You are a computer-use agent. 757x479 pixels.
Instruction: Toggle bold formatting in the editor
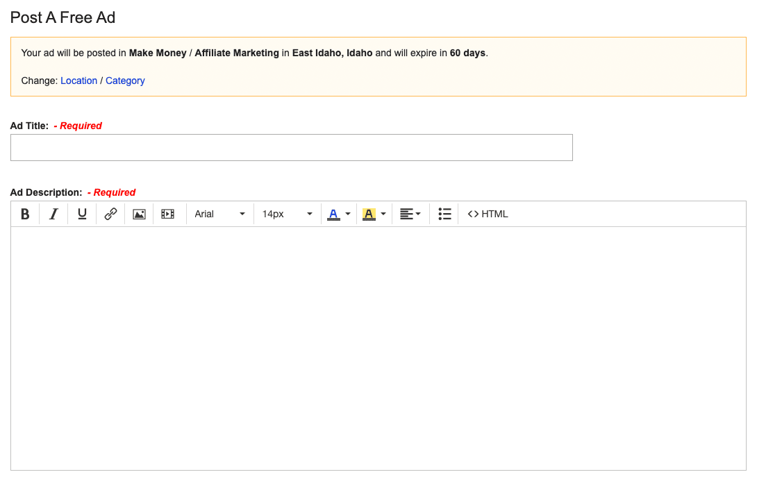click(25, 214)
